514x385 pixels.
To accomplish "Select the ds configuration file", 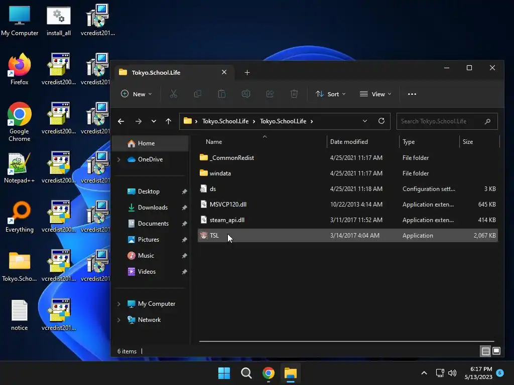I will click(347, 189).
